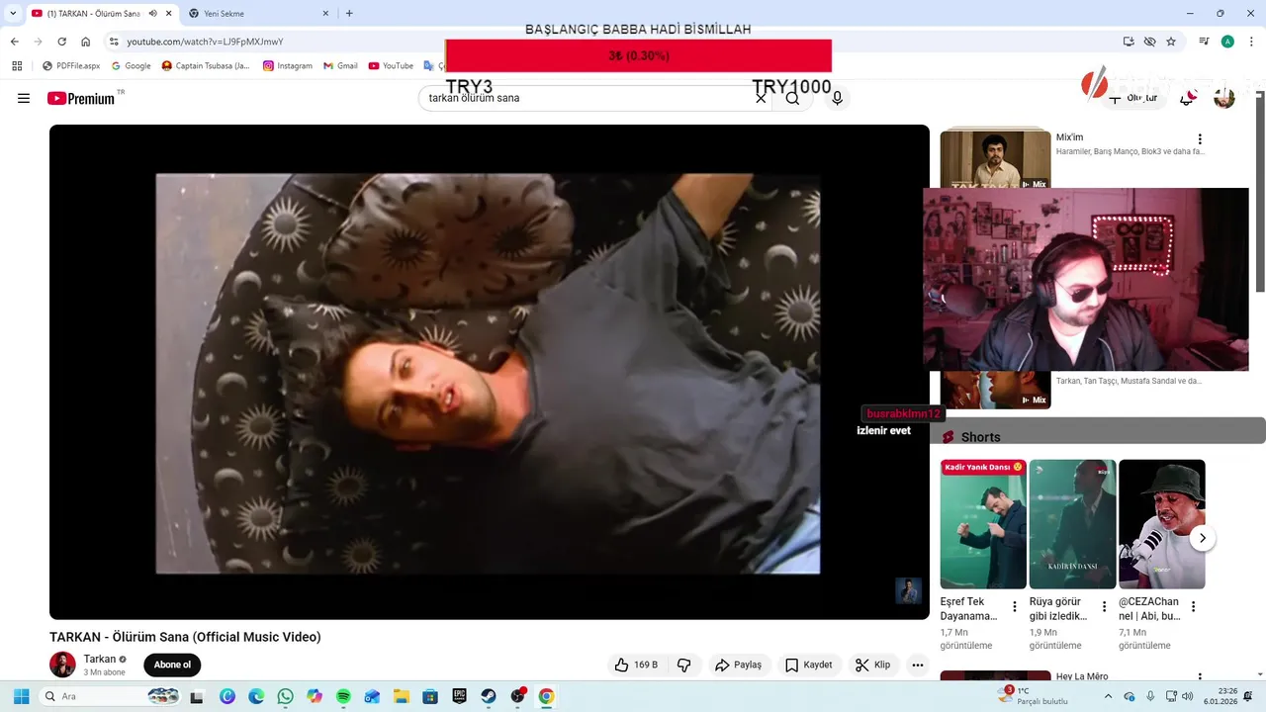Screen dimensions: 1266x712
Task: Open Instagram bookmark
Action: (287, 65)
